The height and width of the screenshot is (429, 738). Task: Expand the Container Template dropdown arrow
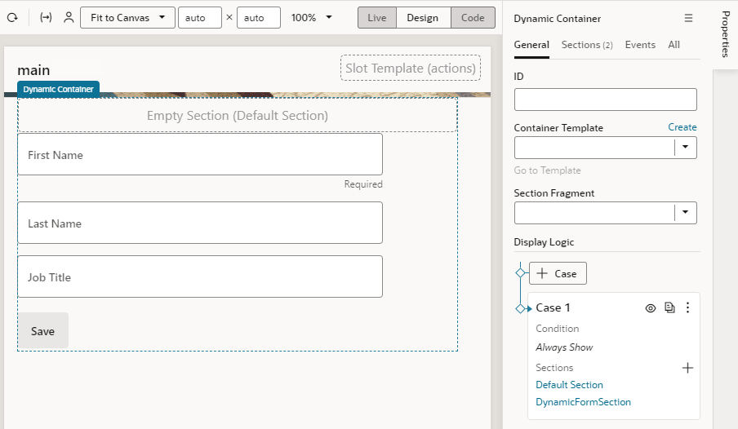[x=685, y=148]
